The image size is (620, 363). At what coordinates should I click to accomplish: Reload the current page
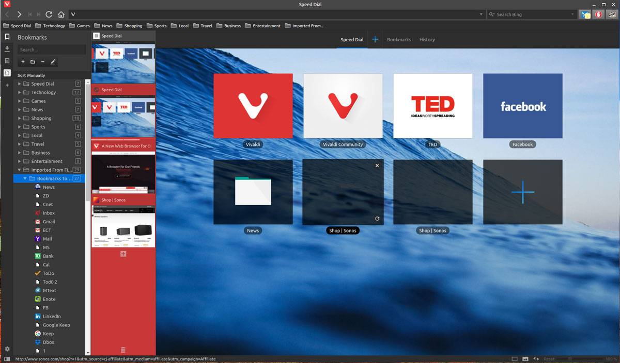(x=49, y=14)
